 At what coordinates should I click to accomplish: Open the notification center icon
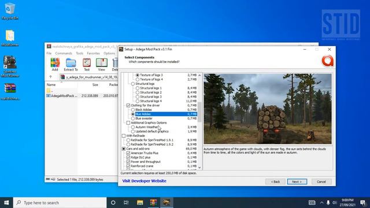tap(363, 203)
